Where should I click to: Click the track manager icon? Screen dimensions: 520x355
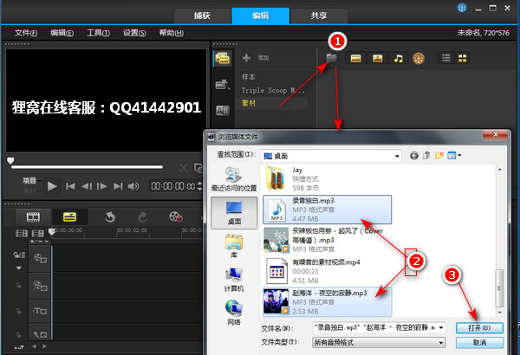[x=19, y=255]
